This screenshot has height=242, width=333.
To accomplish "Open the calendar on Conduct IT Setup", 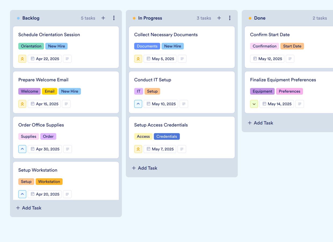I will (161, 104).
